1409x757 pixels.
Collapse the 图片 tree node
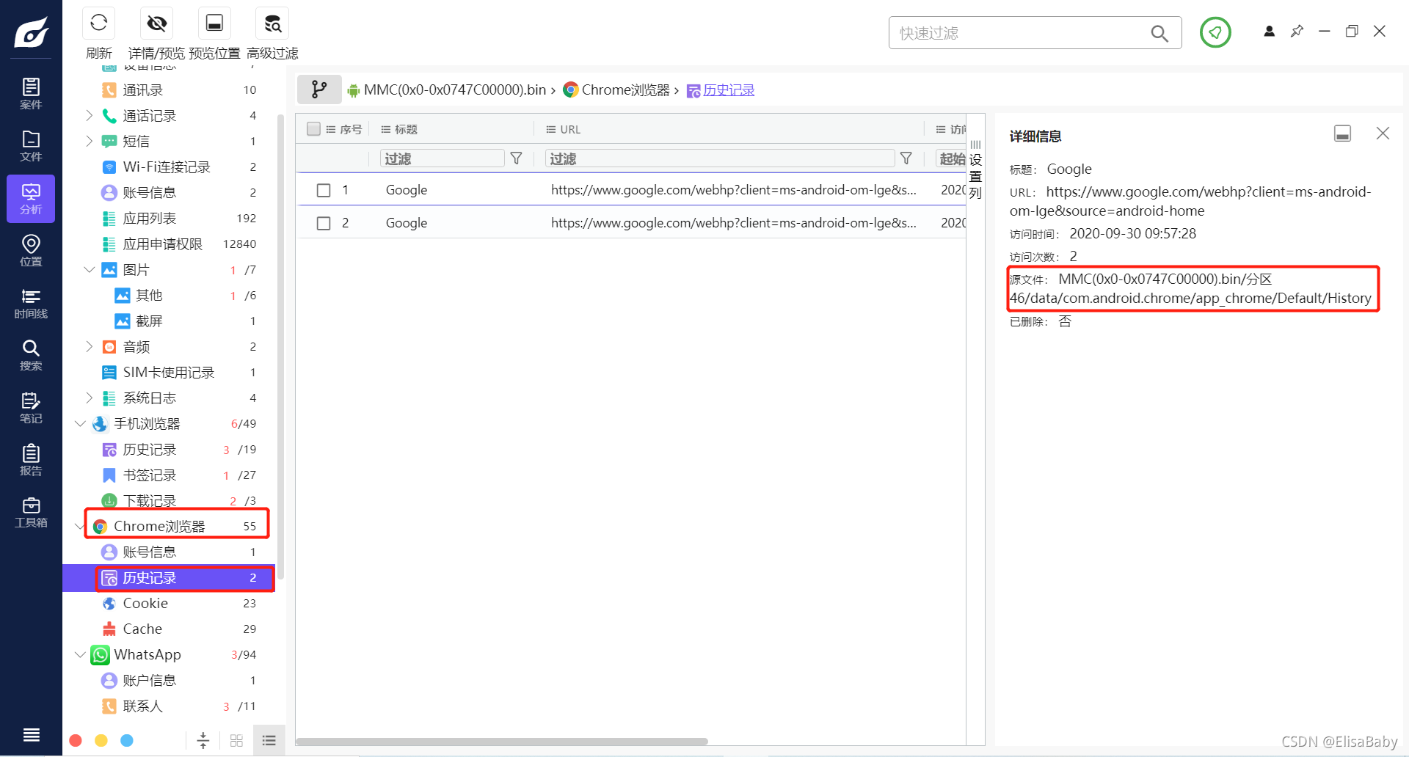89,270
